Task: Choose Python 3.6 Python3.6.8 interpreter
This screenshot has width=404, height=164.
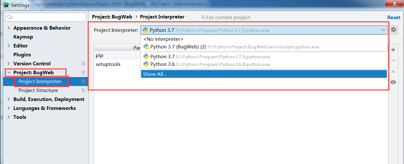Action: tap(264, 64)
